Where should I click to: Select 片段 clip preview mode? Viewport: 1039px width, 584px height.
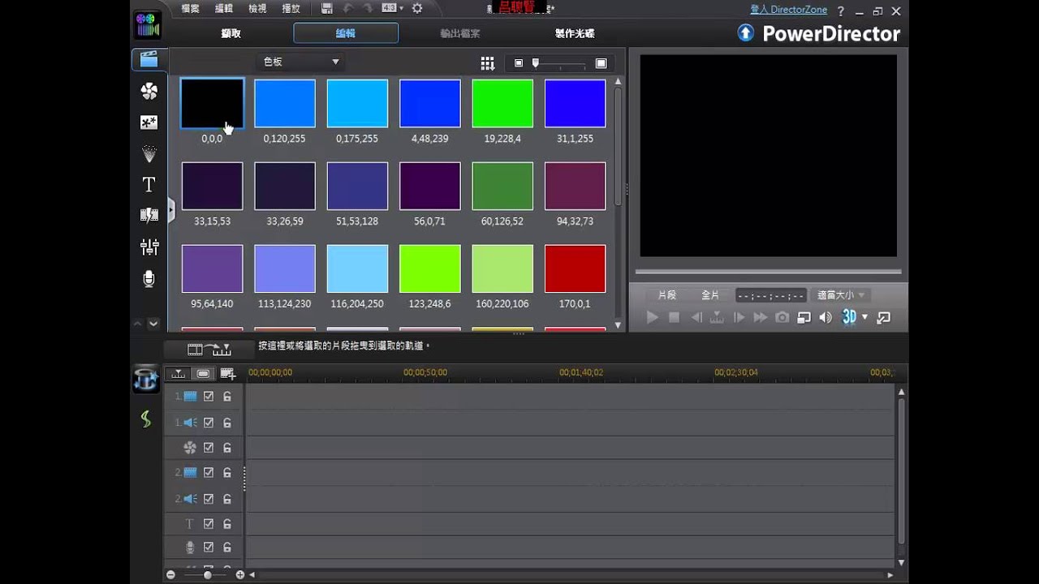pos(667,295)
